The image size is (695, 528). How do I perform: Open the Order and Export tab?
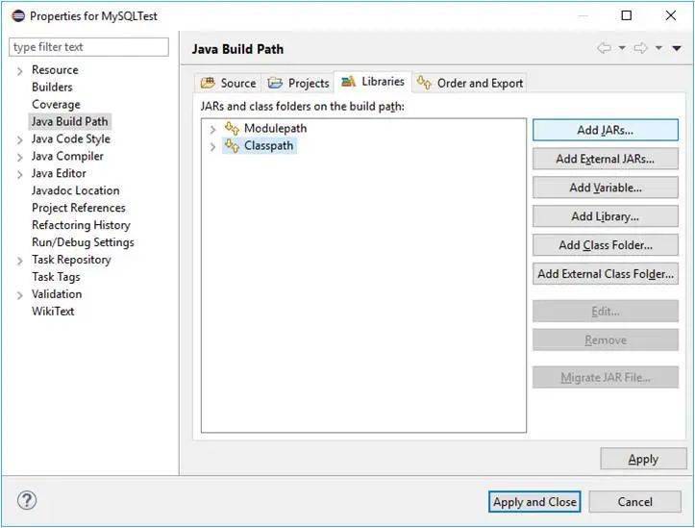470,83
